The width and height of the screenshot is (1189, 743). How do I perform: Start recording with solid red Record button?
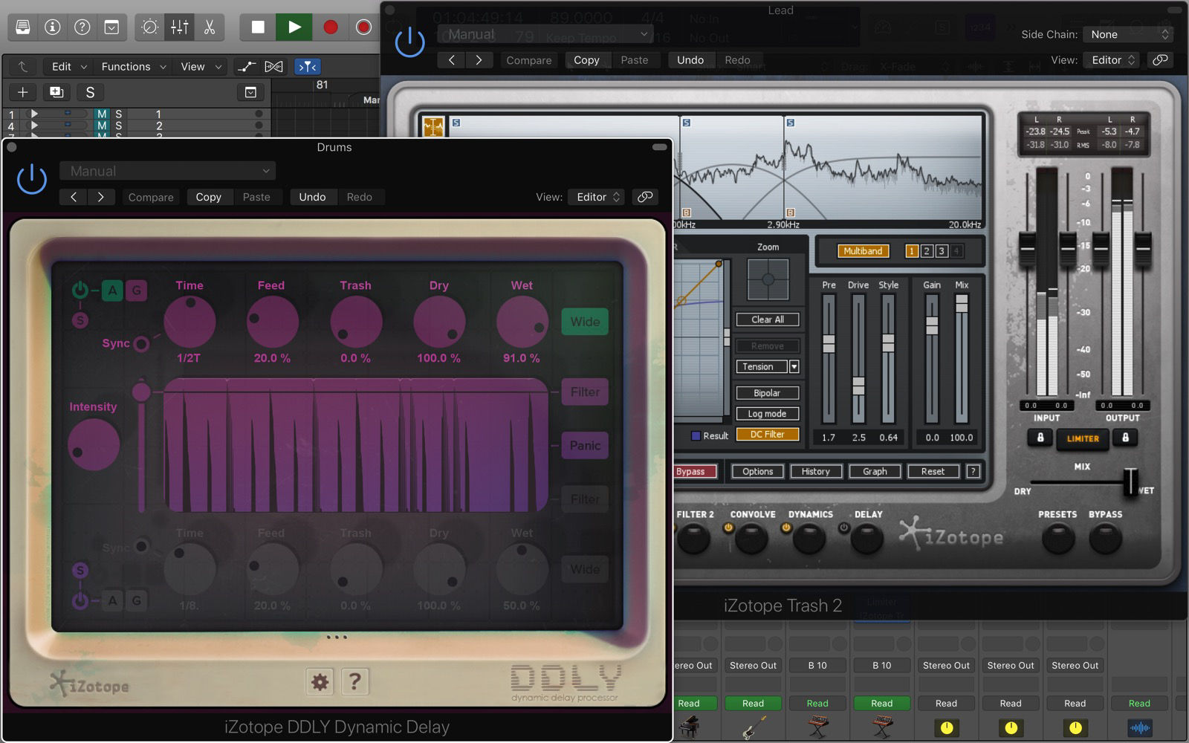(x=331, y=27)
